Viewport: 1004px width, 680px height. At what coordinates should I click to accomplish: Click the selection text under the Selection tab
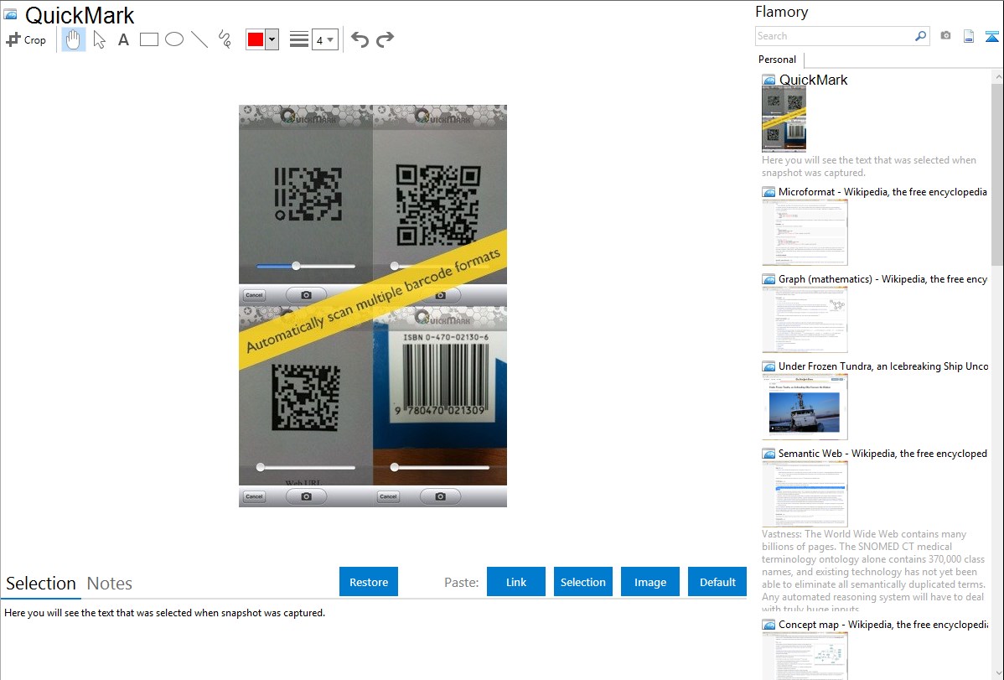164,614
